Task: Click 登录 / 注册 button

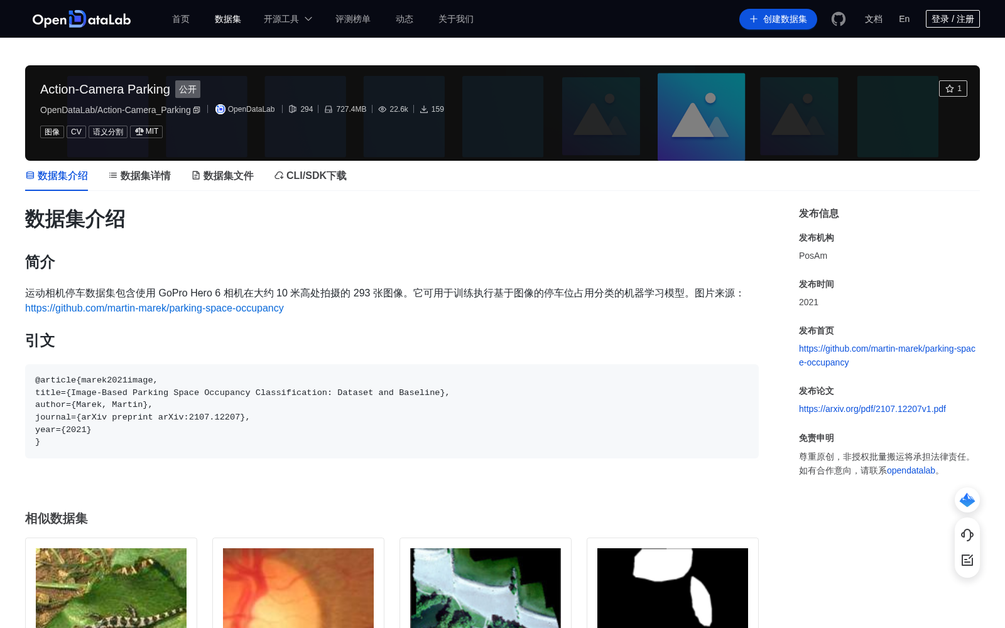Action: pyautogui.click(x=953, y=19)
